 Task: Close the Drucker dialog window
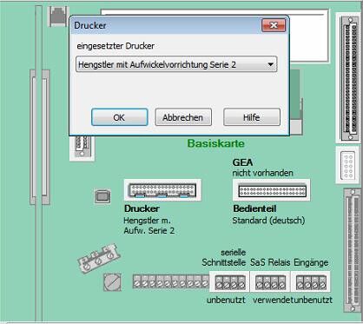pyautogui.click(x=274, y=25)
